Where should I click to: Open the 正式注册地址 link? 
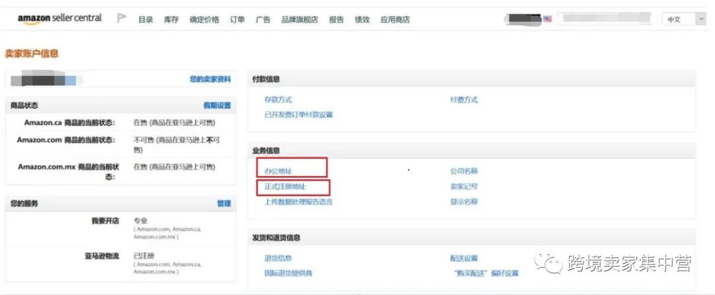(x=285, y=187)
